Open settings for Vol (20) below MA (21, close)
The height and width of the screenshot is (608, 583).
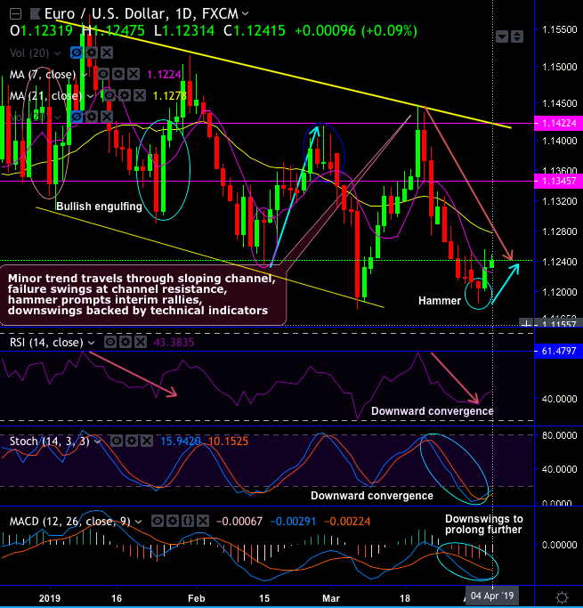92,117
